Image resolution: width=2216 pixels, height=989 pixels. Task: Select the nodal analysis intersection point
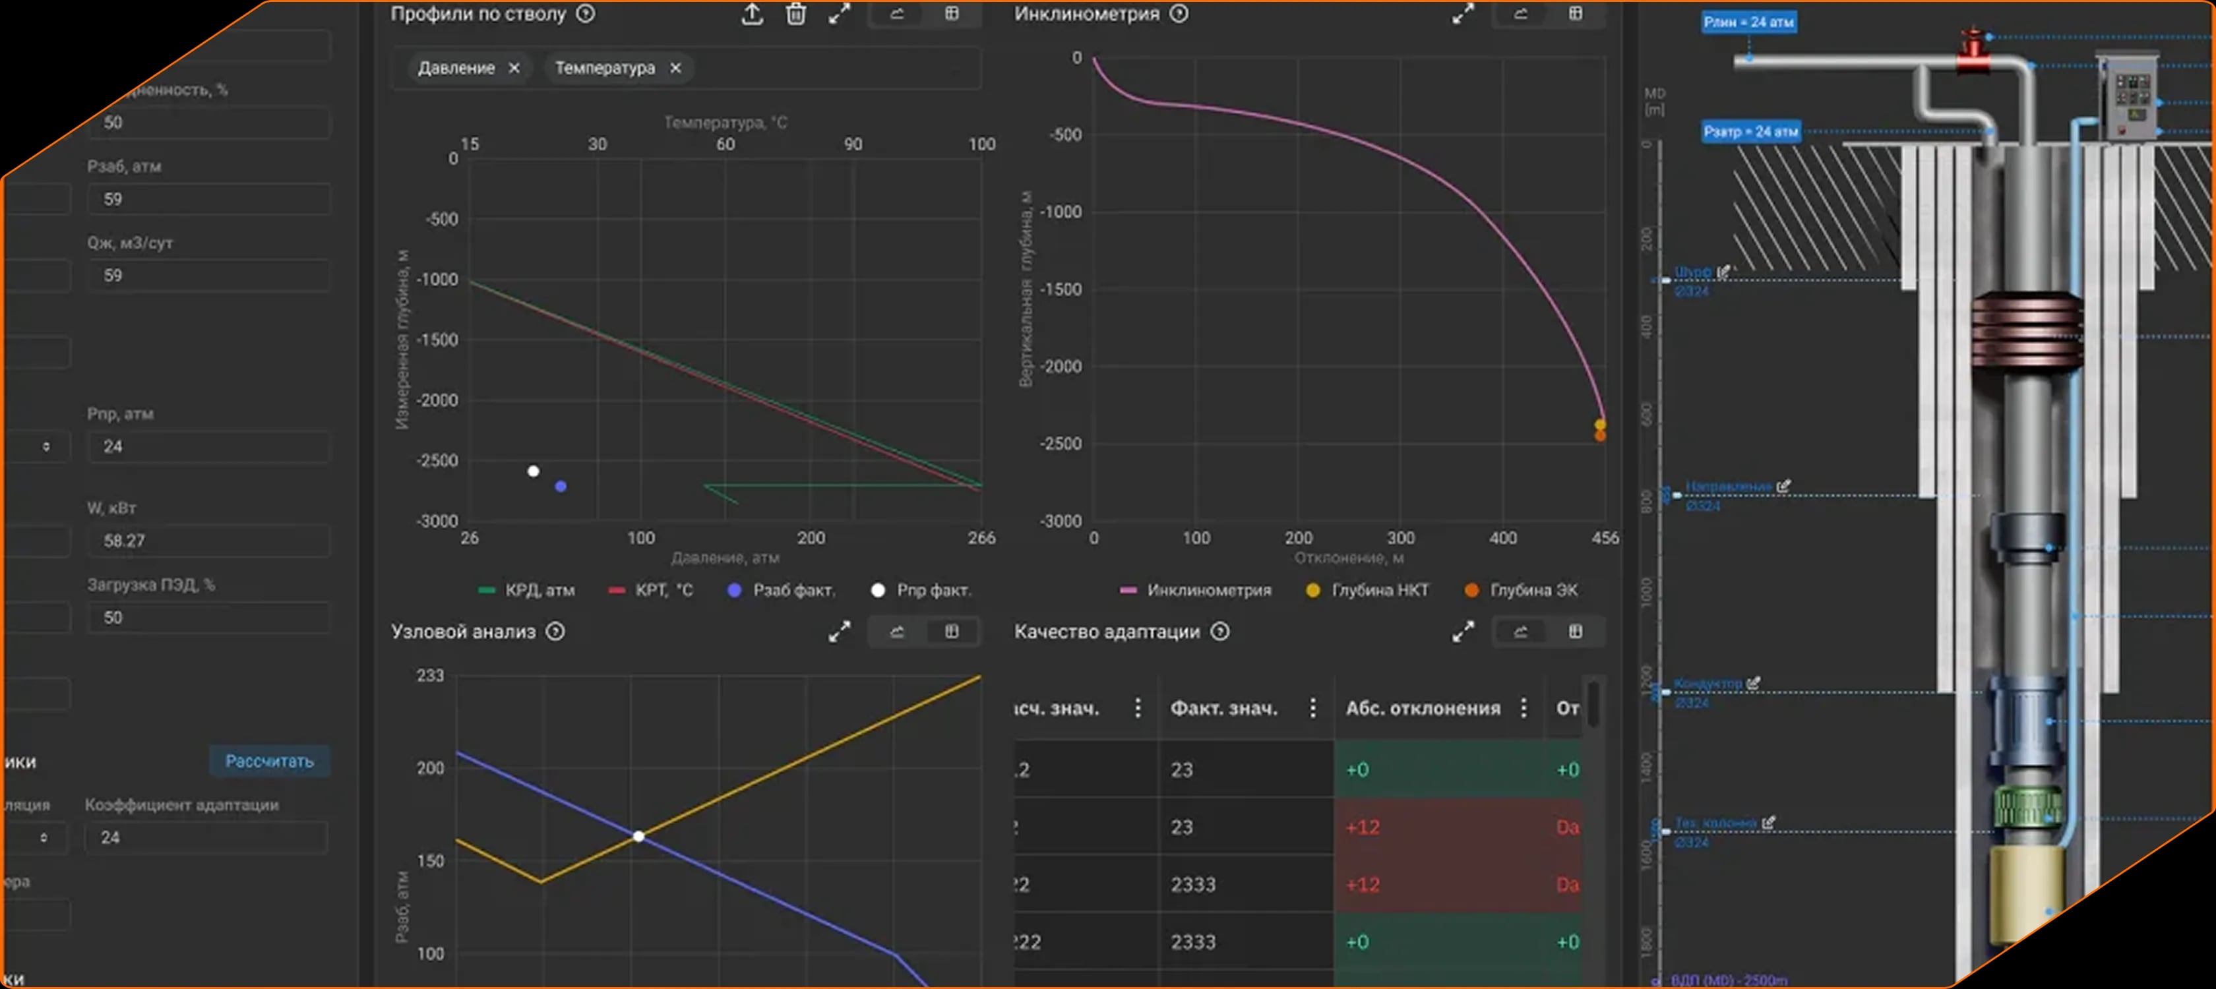click(x=638, y=836)
